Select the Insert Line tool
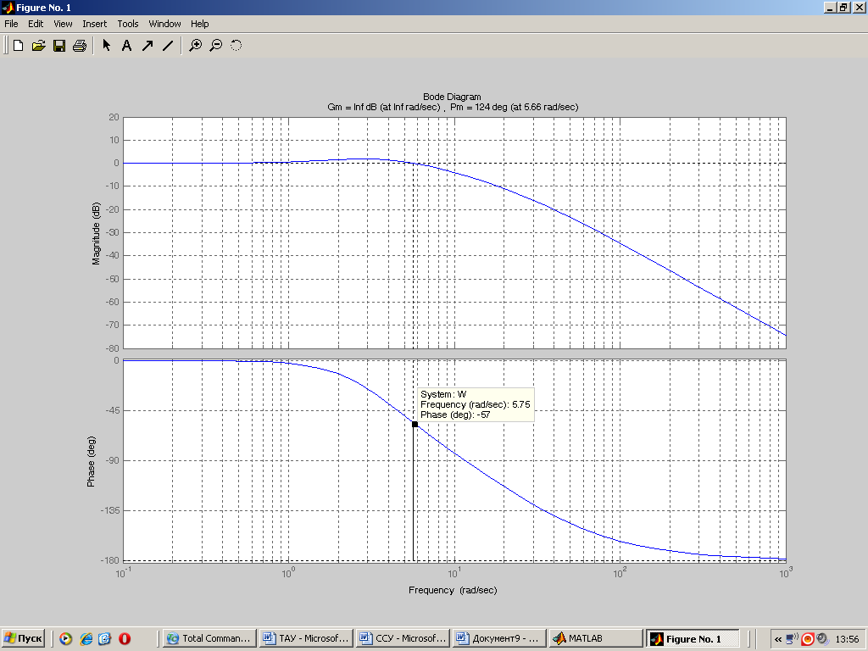868x651 pixels. tap(167, 46)
